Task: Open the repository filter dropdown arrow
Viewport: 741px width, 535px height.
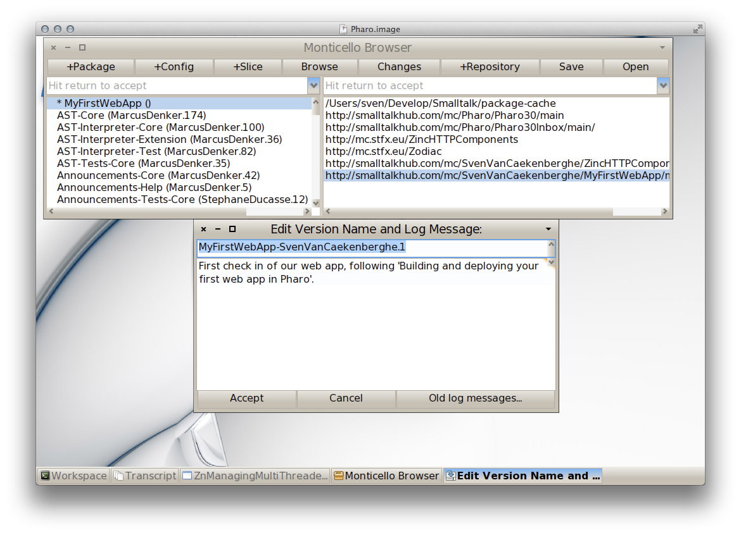Action: click(663, 86)
